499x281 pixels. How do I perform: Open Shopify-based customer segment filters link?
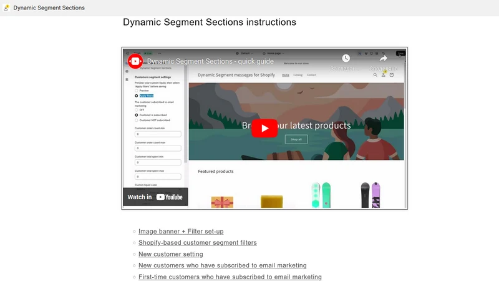pyautogui.click(x=197, y=242)
